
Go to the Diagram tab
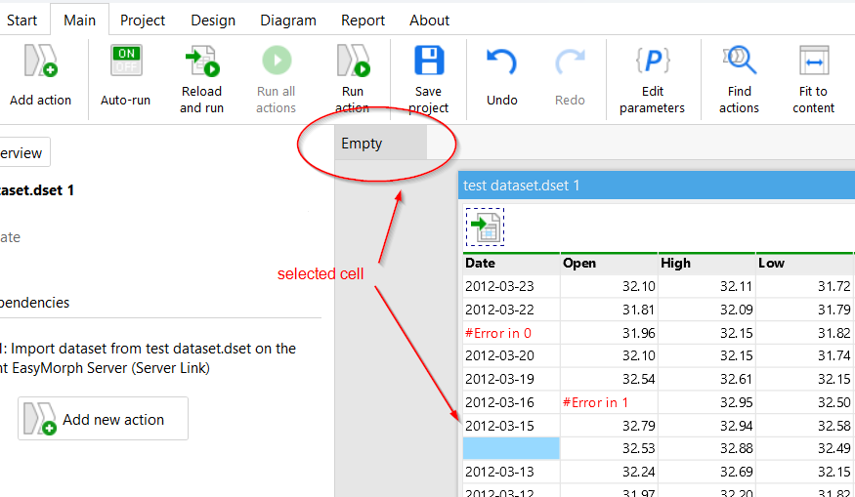click(288, 20)
